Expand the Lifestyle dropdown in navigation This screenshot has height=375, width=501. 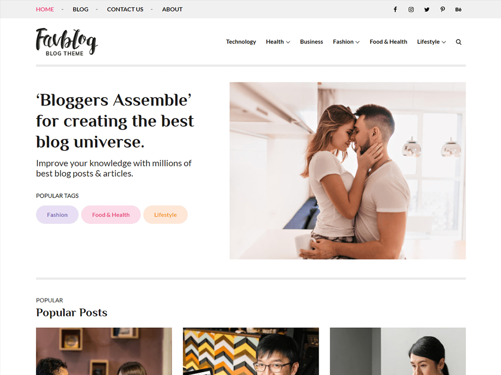pyautogui.click(x=431, y=42)
